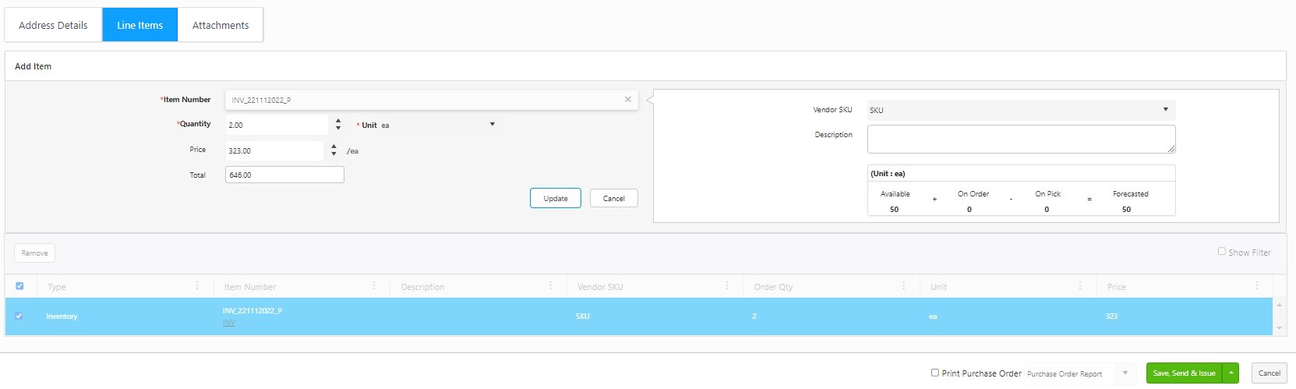
Task: Open Description column options menu
Action: click(550, 286)
